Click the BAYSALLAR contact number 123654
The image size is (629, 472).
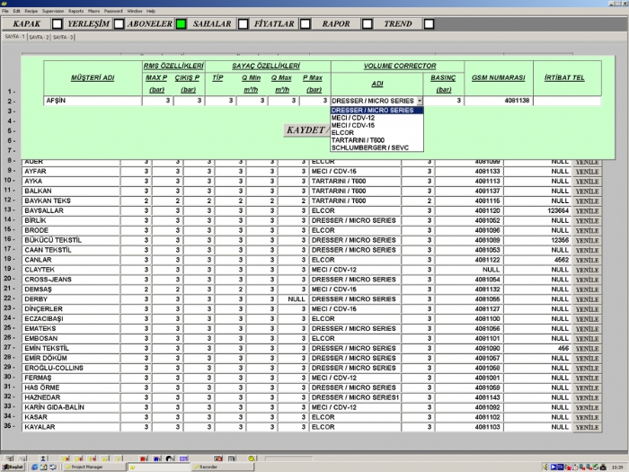(x=558, y=210)
